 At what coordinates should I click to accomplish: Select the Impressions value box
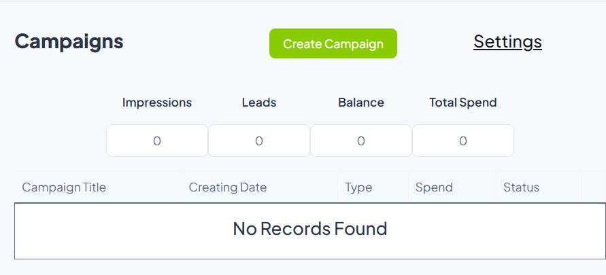(x=157, y=141)
